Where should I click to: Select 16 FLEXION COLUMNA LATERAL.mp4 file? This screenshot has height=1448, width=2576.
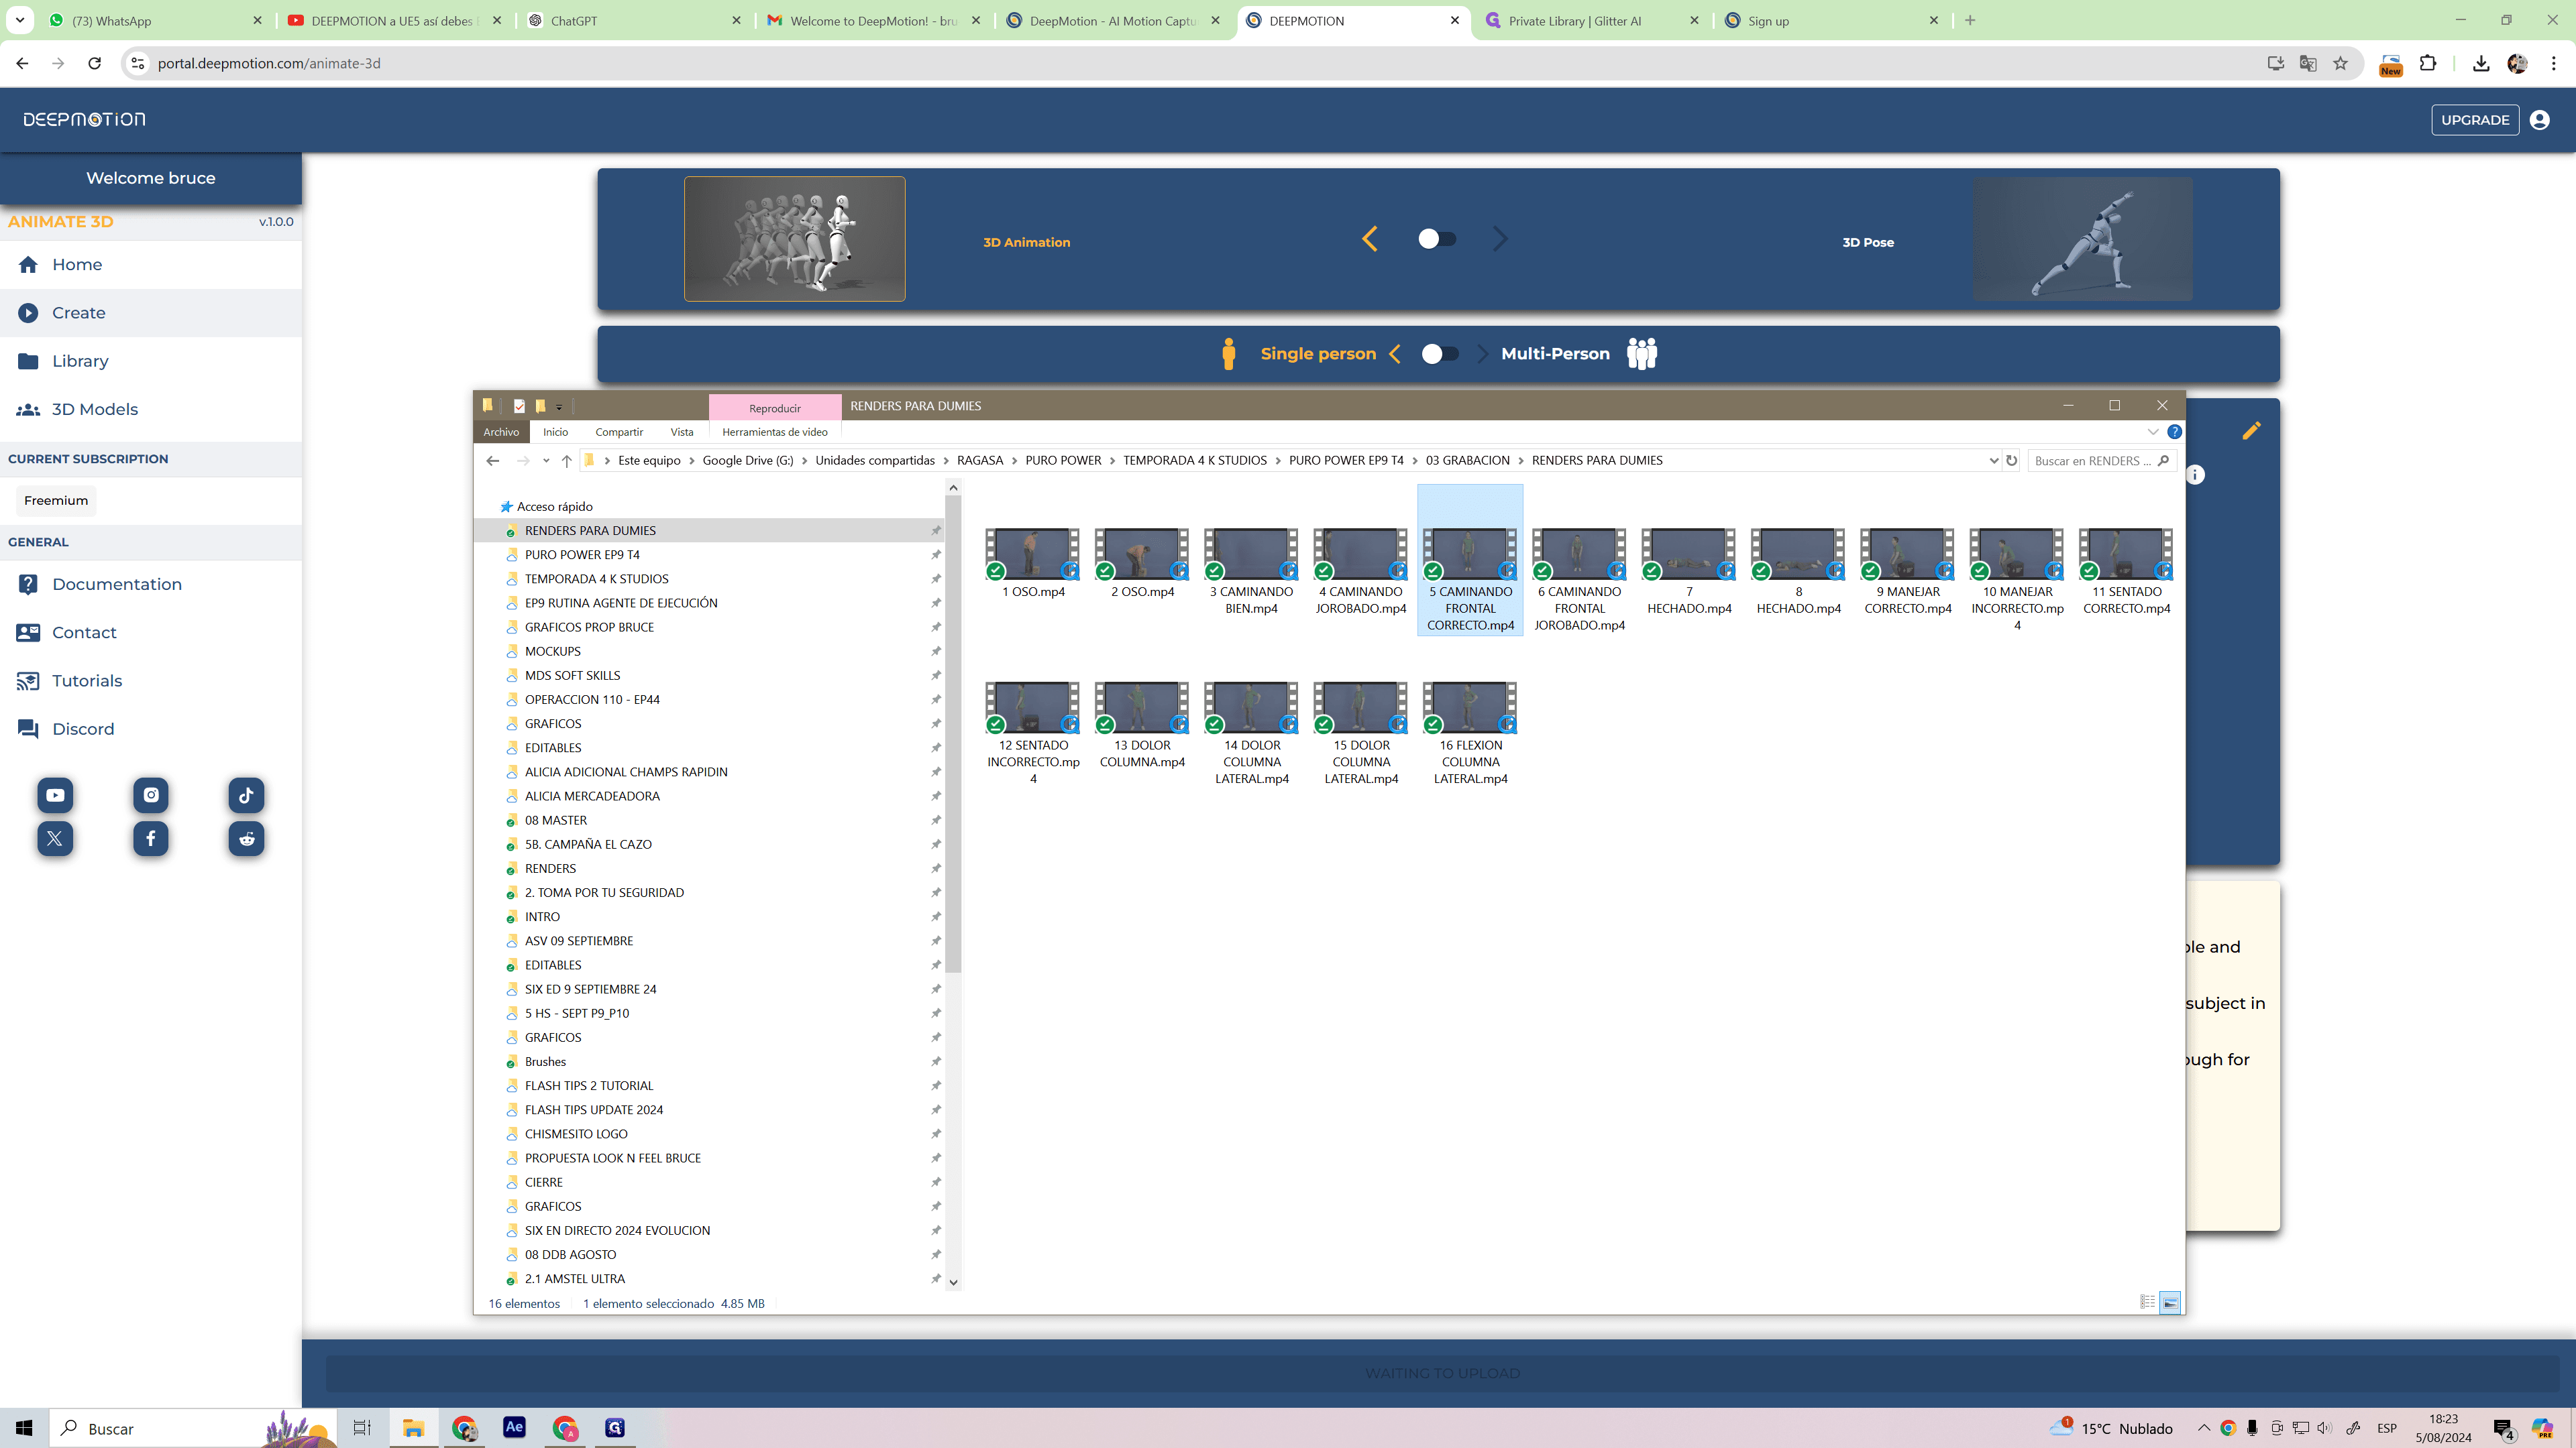pyautogui.click(x=1470, y=735)
